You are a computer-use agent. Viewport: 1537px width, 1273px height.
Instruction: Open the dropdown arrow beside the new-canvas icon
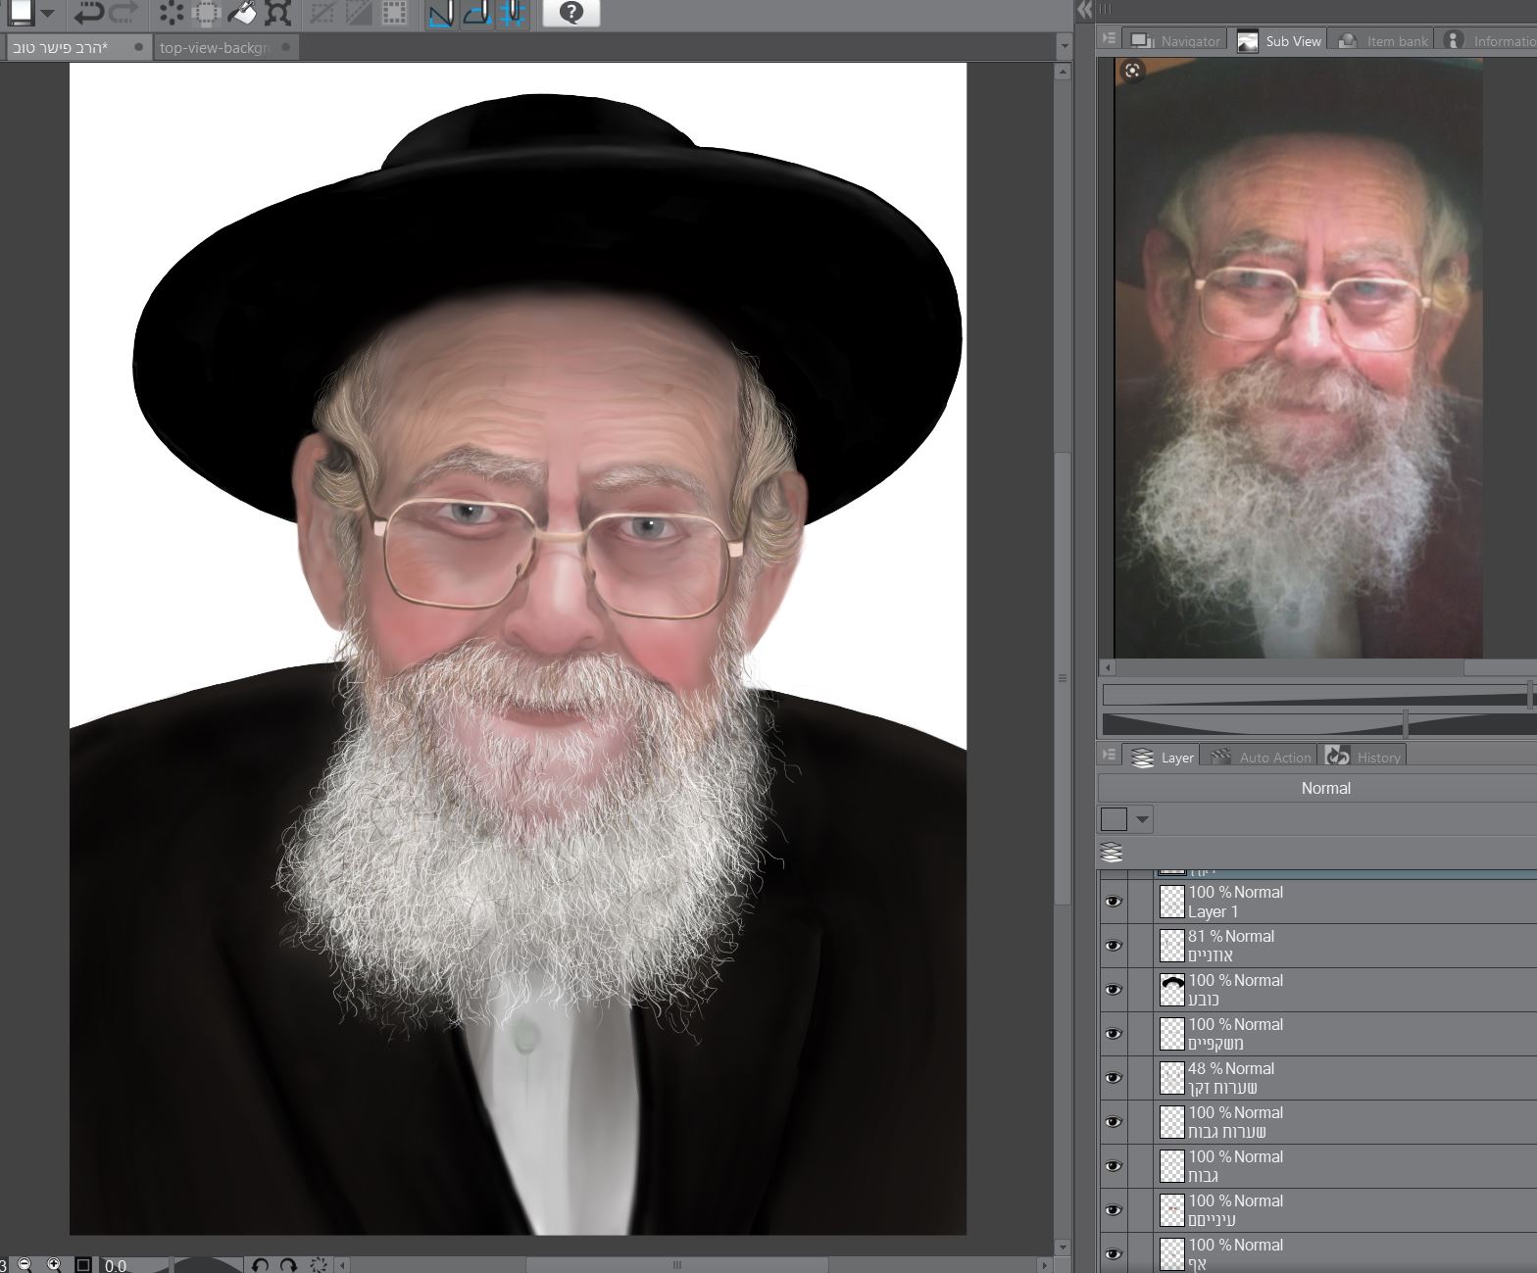point(48,13)
